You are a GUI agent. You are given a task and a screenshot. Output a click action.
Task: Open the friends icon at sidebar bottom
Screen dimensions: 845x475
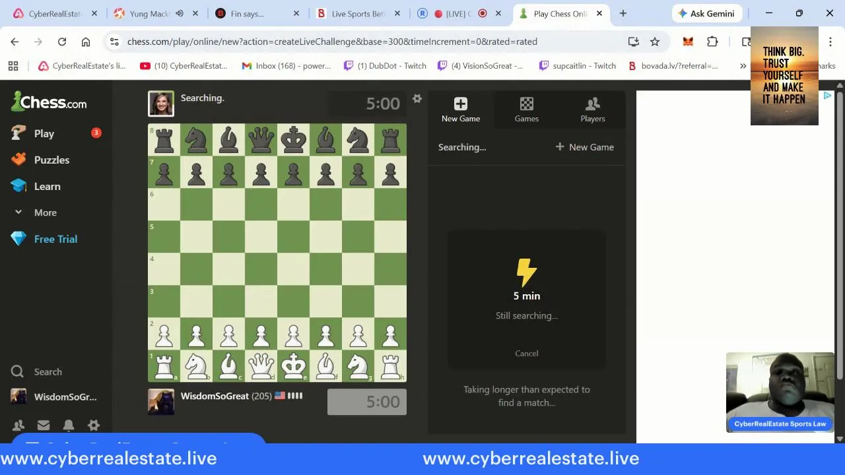(x=18, y=426)
